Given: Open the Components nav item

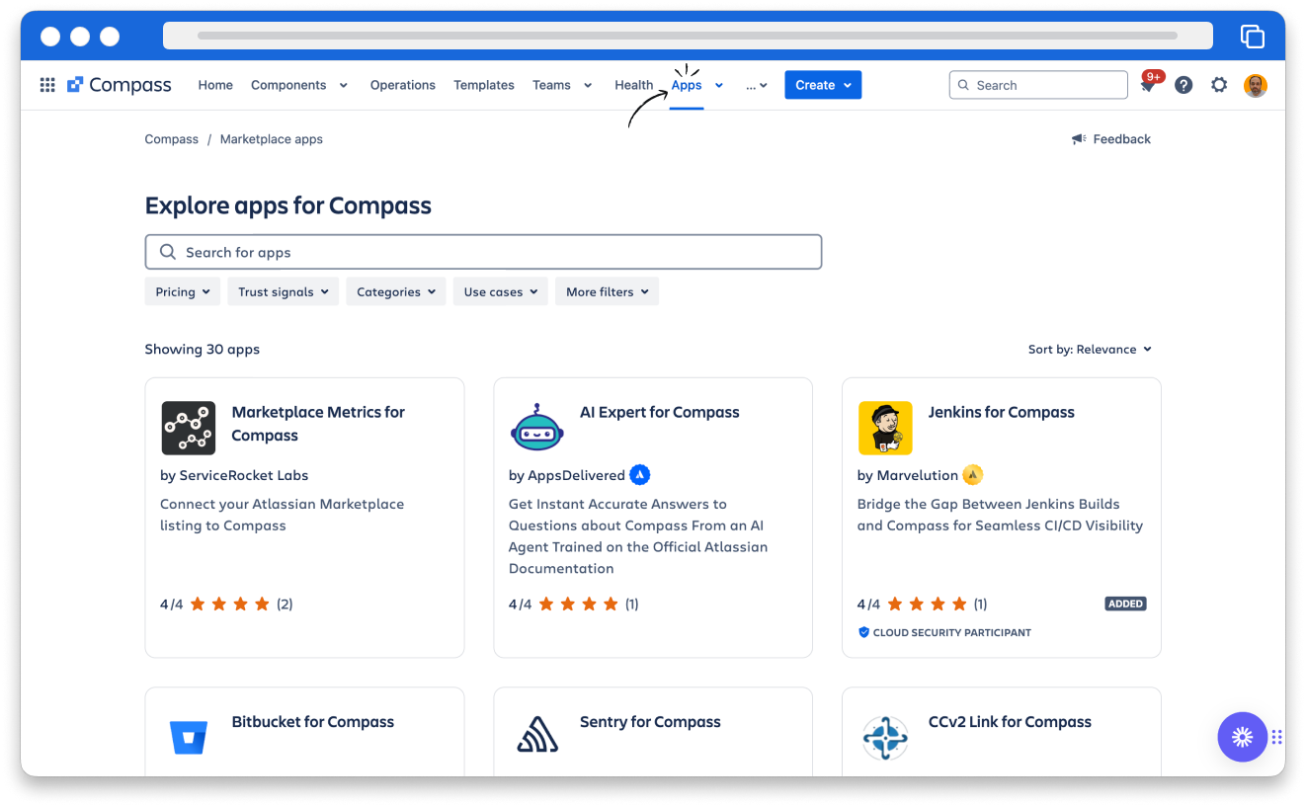Looking at the screenshot, I should pyautogui.click(x=288, y=85).
